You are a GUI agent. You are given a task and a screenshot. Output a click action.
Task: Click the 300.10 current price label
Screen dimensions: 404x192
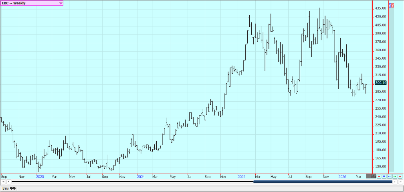(x=380, y=83)
